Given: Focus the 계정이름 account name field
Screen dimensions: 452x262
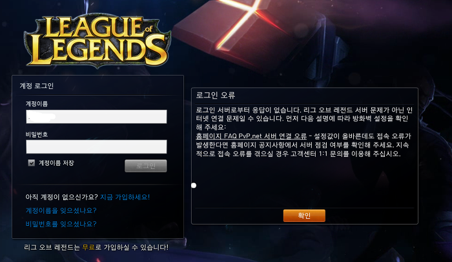Looking at the screenshot, I should pyautogui.click(x=96, y=116).
